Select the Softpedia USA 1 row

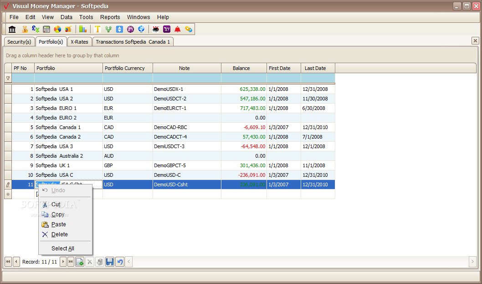click(169, 89)
